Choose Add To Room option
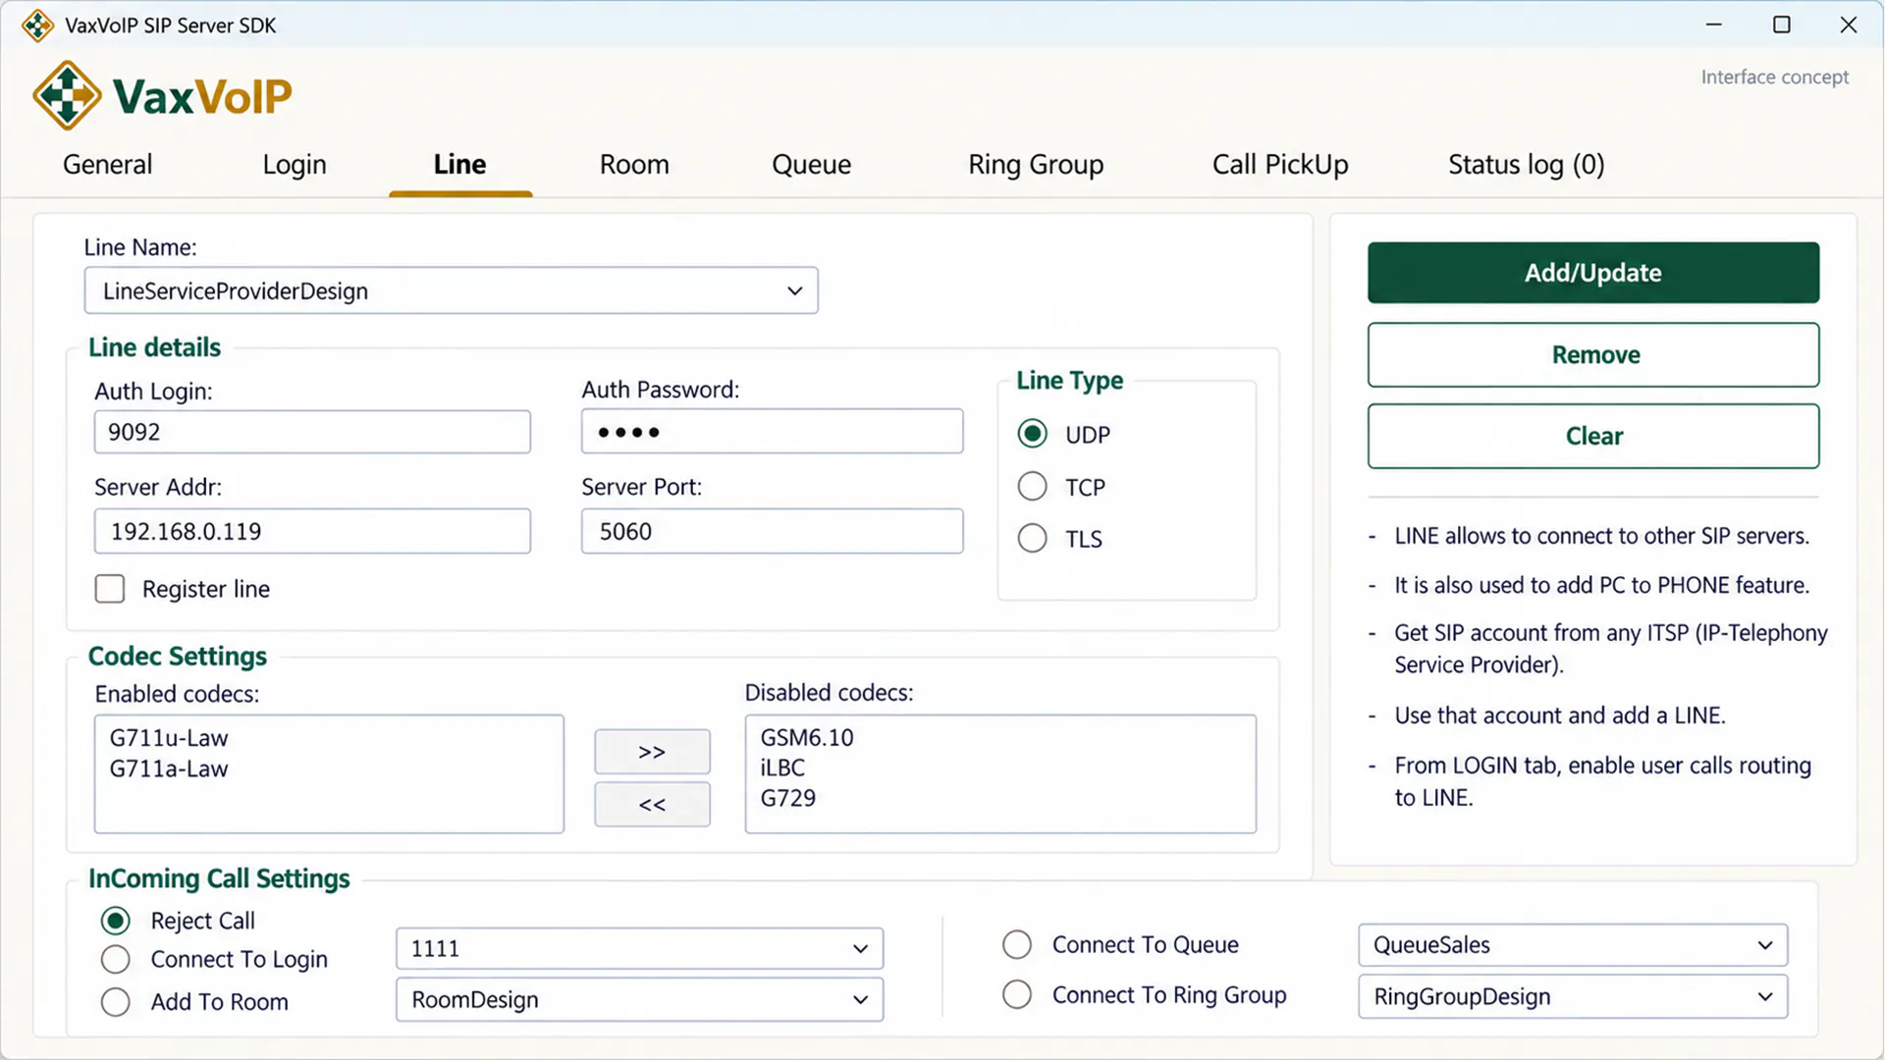This screenshot has width=1885, height=1060. pos(116,1002)
